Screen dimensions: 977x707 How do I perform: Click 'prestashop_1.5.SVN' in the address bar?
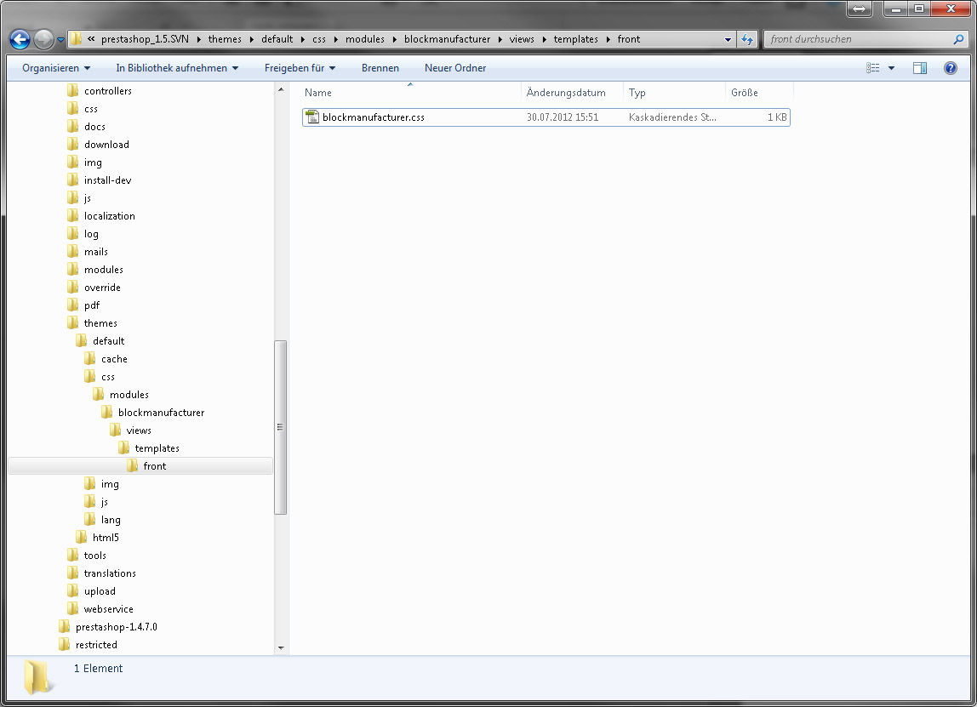(x=145, y=39)
